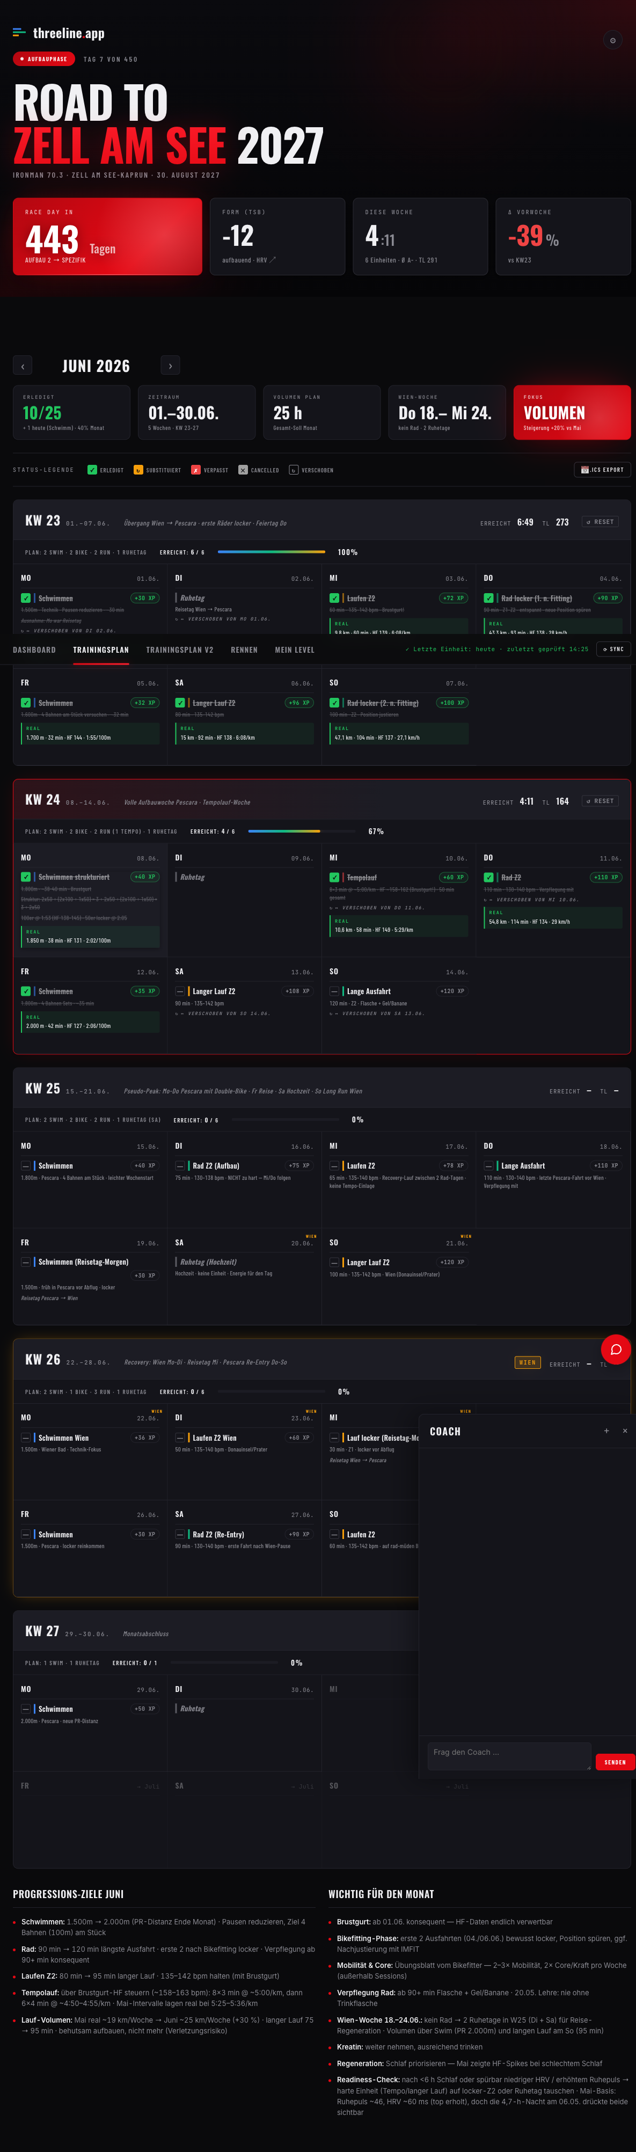Screen dimensions: 636x2152
Task: Toggle status of Rad locker (1. n. Fitting)
Action: coord(489,598)
